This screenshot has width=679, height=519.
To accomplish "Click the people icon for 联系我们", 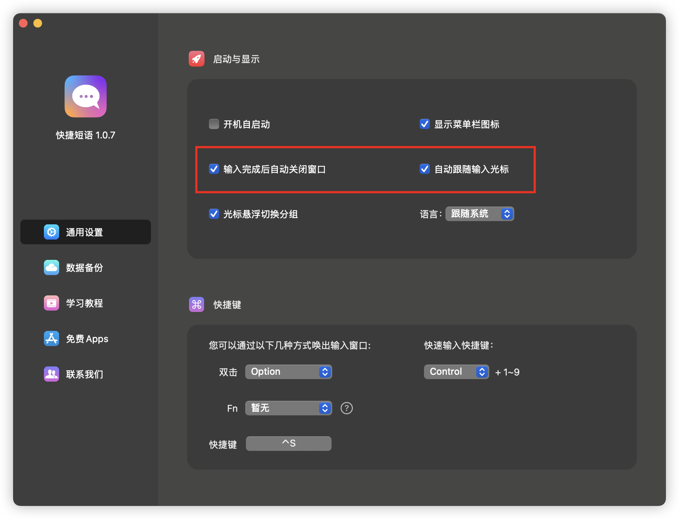I will [52, 374].
